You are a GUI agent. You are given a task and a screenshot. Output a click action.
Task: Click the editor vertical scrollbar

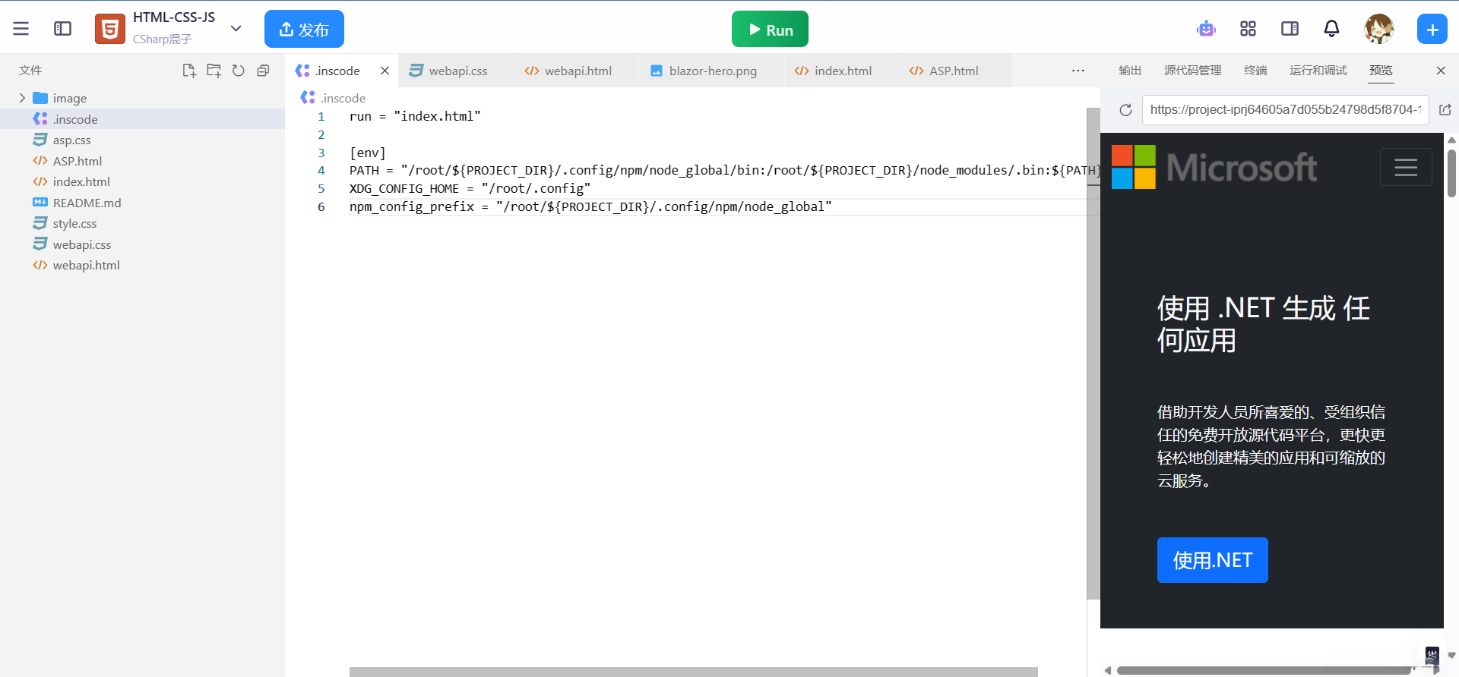[1093, 354]
